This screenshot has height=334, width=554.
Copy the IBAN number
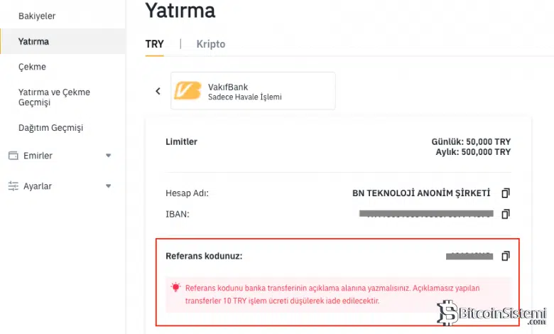pos(506,213)
